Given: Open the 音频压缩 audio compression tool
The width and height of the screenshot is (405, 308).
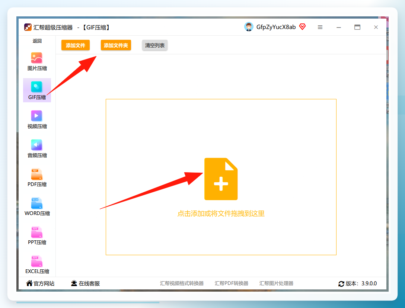Looking at the screenshot, I should tap(37, 148).
